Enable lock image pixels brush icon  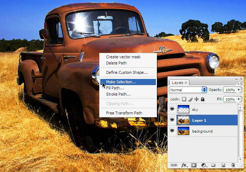190,99
